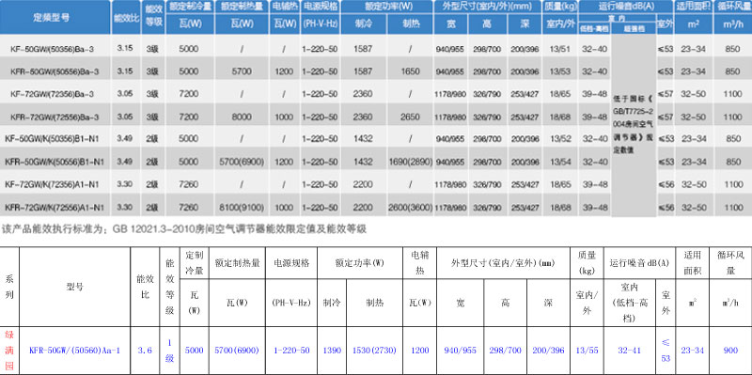Click the 运行噪音dB(A) header in upper table
The width and height of the screenshot is (752, 375).
tap(625, 7)
